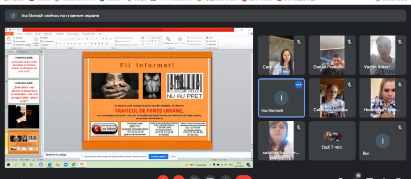Image resolution: width=411 pixels, height=179 pixels.
Task: Toggle Bold formatting in the PowerPoint ribbon
Action: 57,43
